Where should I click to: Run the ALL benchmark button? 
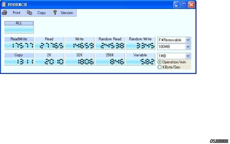19,27
